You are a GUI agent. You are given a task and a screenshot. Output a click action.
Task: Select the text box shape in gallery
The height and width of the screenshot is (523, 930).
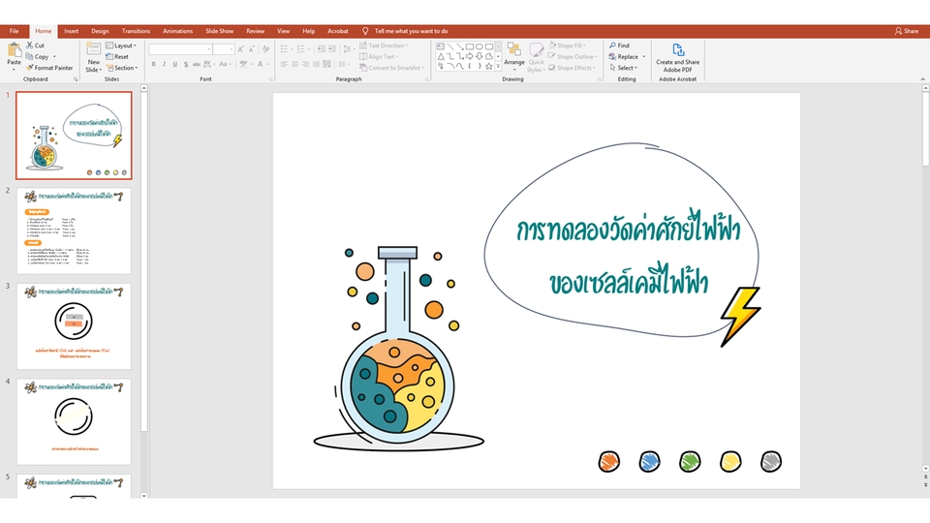441,46
